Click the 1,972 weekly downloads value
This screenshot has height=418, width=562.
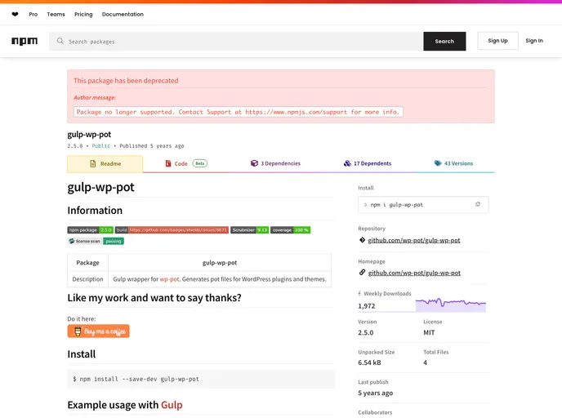(366, 306)
